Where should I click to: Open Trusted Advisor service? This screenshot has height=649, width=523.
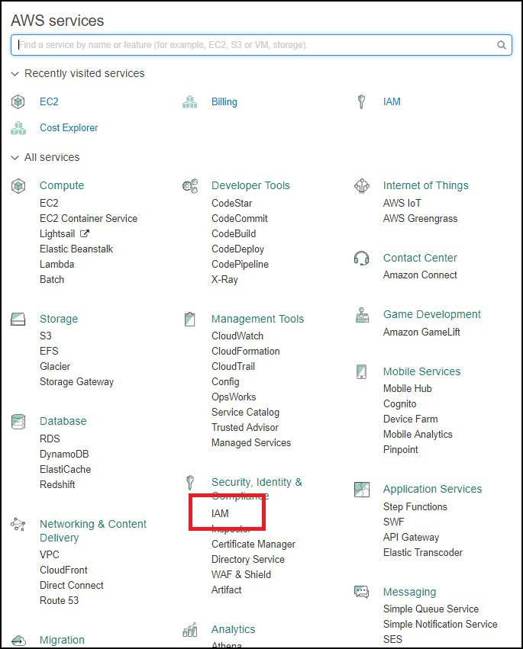(245, 428)
